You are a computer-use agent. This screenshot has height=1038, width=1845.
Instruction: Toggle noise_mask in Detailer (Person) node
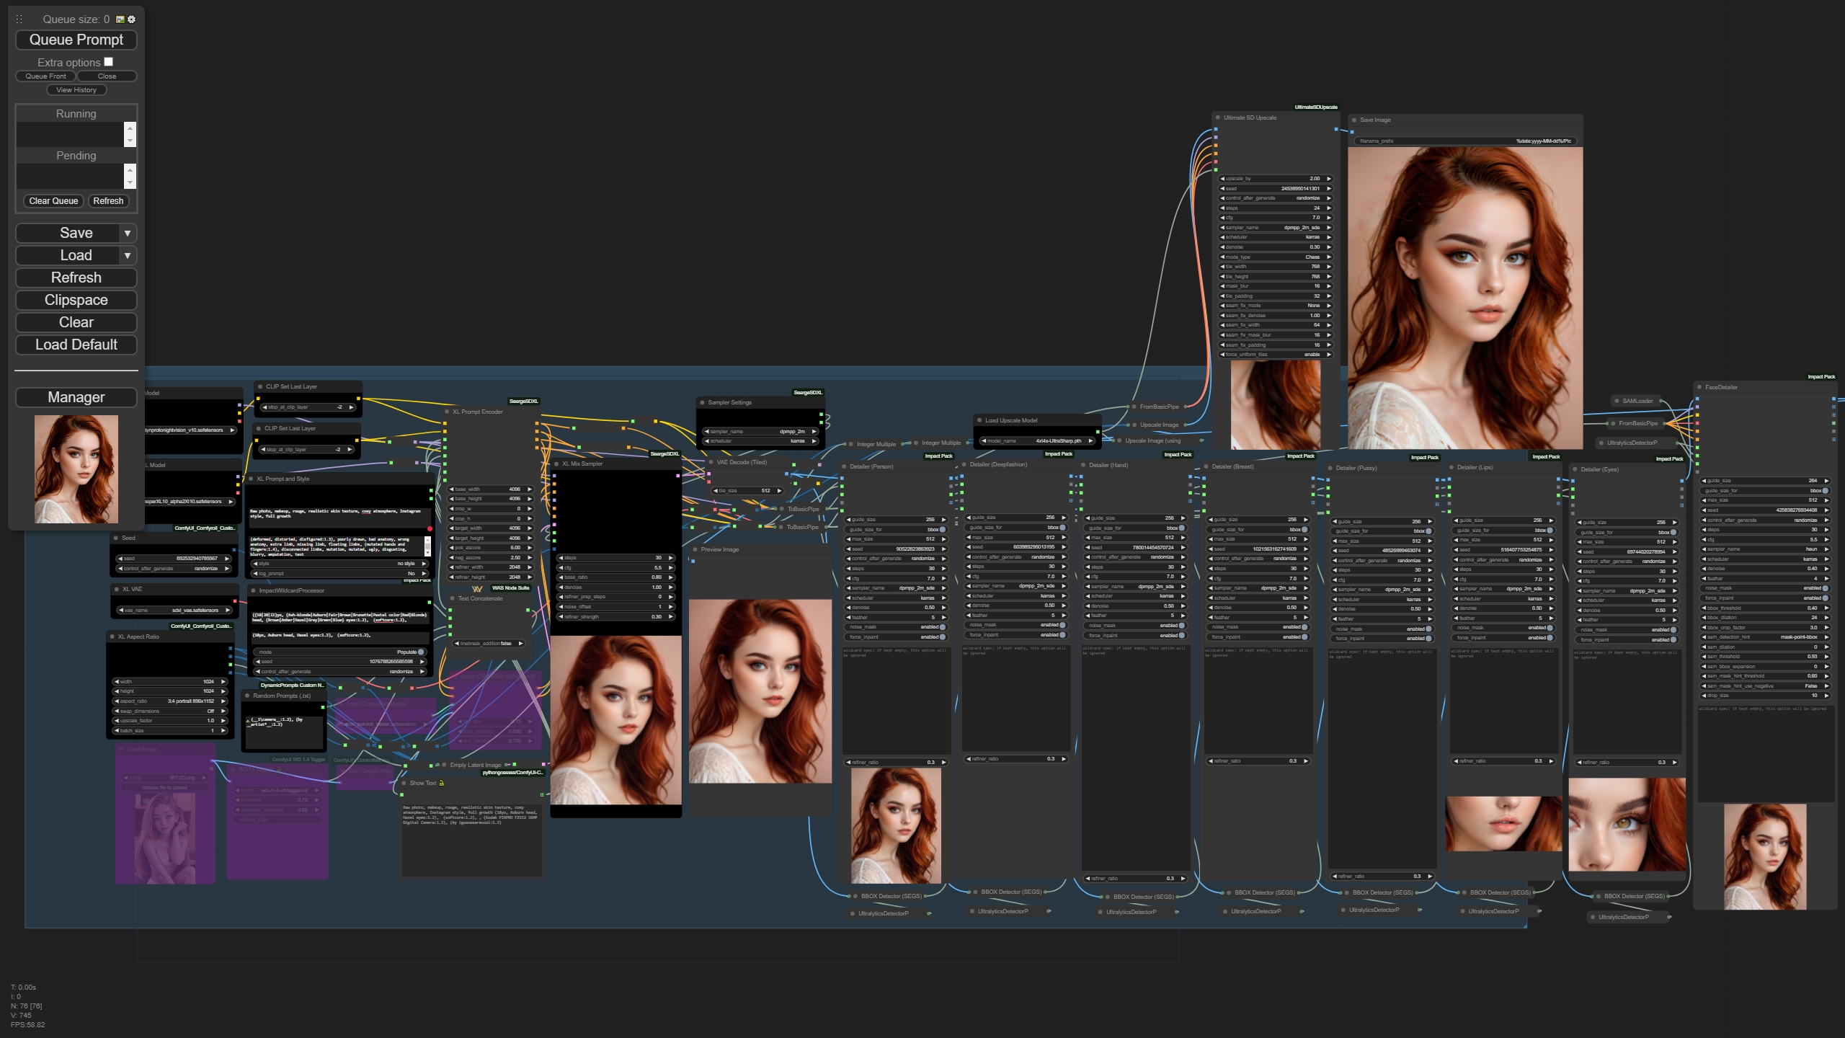[942, 627]
